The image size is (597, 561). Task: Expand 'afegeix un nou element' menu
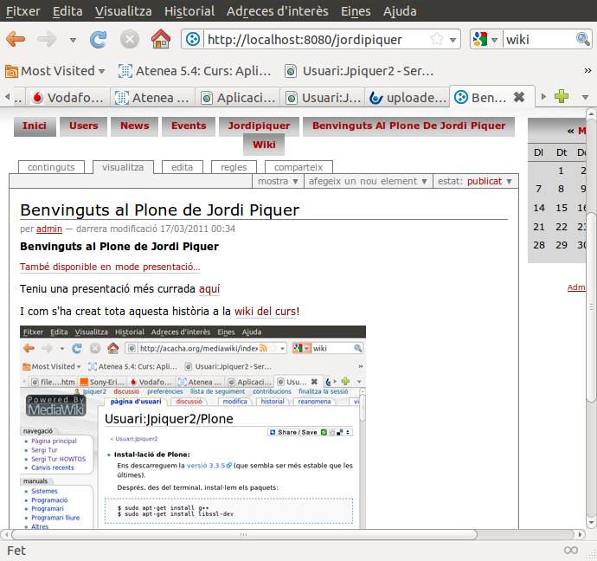click(x=367, y=182)
